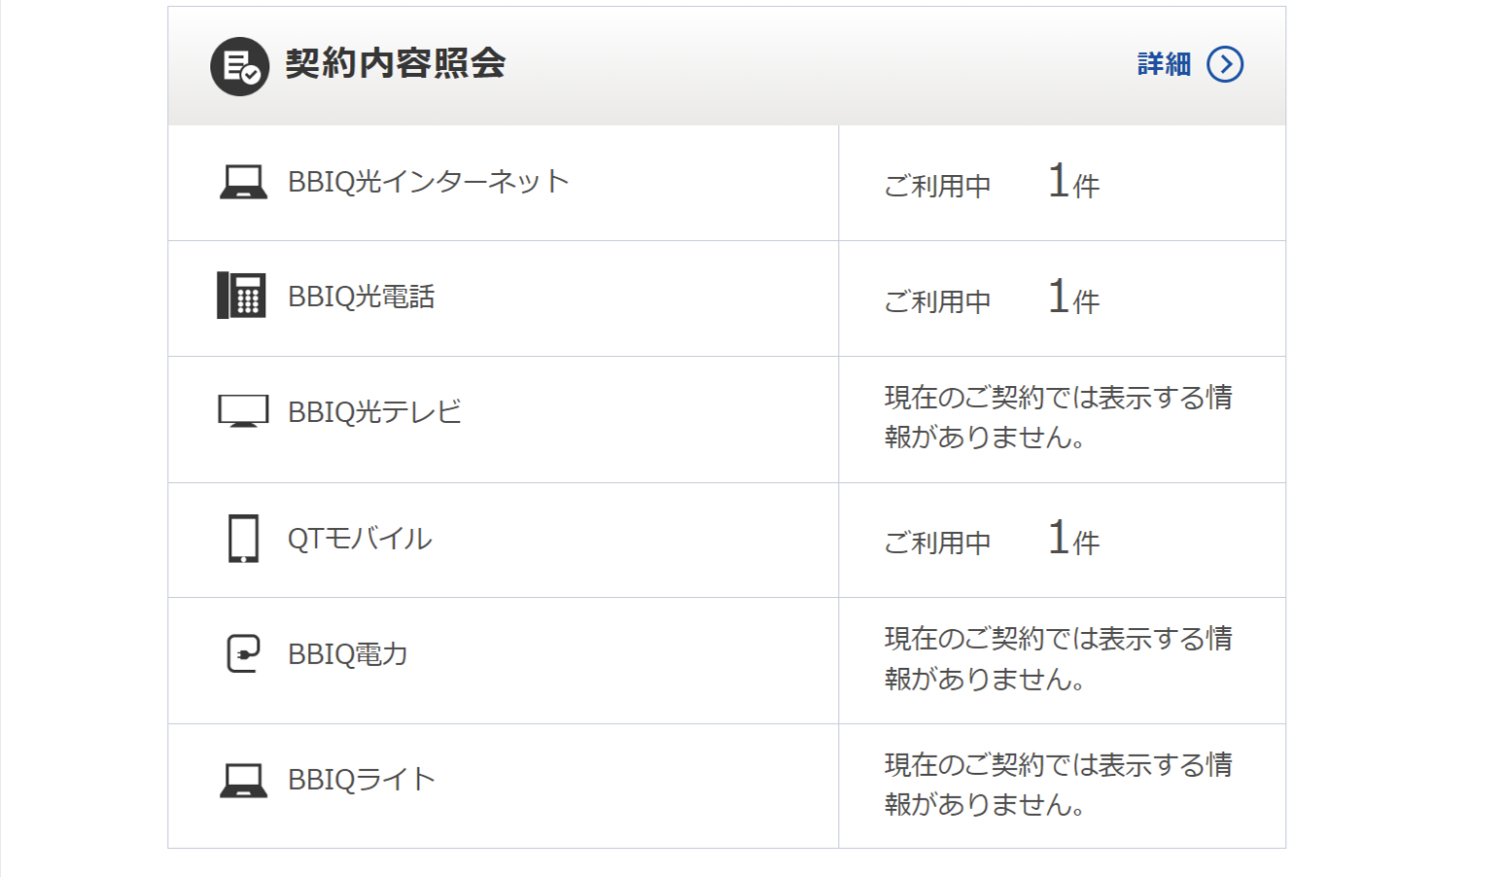Screen dimensions: 1502x877
Task: Click the QTモバイル service label
Action: tap(360, 539)
